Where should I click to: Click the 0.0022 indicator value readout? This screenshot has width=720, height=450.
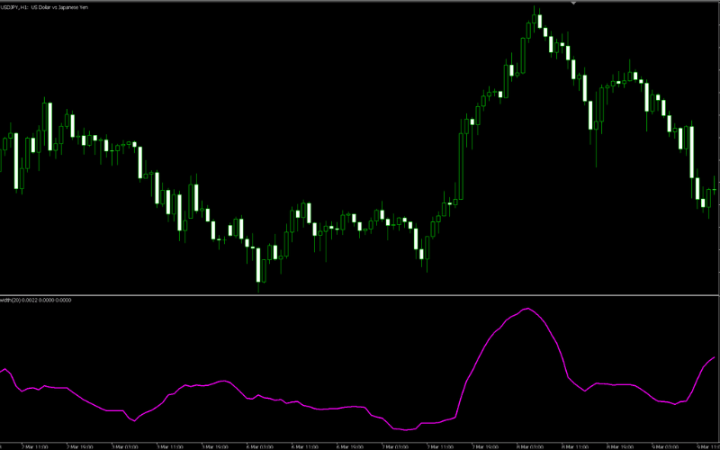(x=33, y=300)
